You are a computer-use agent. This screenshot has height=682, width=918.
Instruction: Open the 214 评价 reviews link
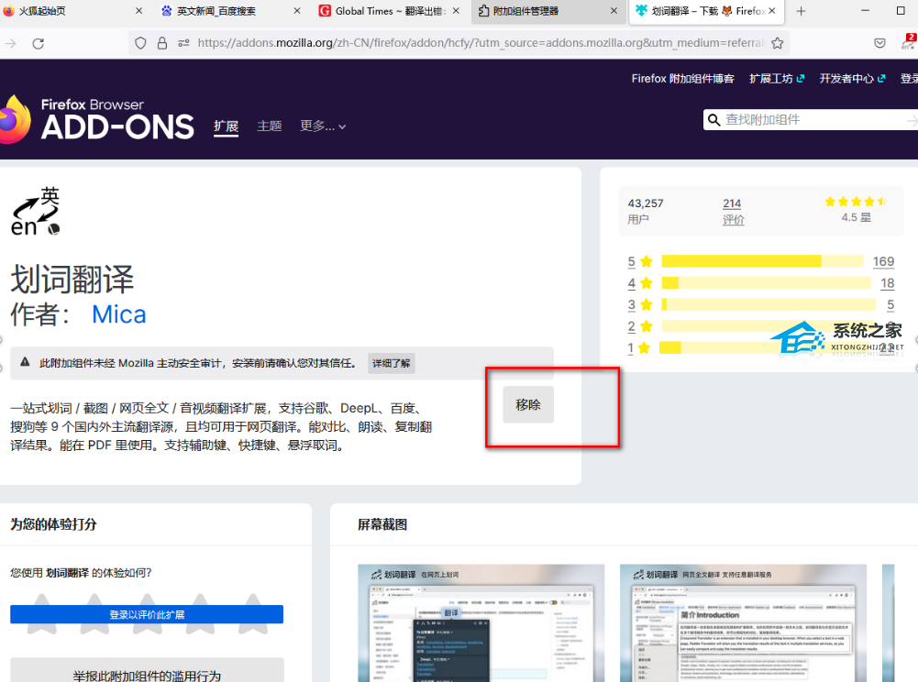[733, 211]
